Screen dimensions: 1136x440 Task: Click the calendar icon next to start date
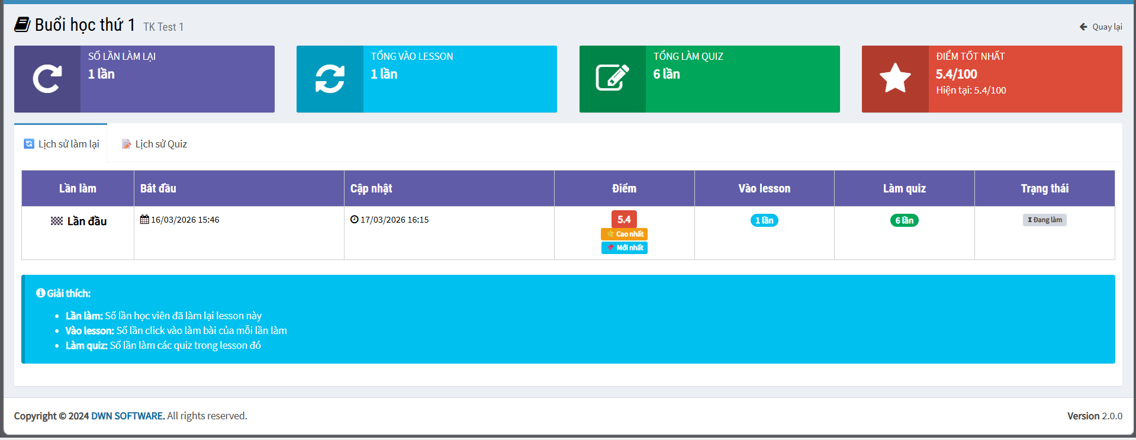(144, 220)
